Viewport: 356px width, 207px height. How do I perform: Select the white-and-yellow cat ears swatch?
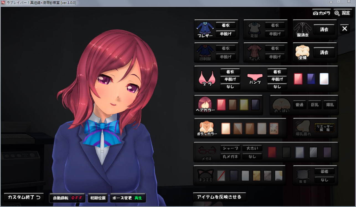coord(278,175)
